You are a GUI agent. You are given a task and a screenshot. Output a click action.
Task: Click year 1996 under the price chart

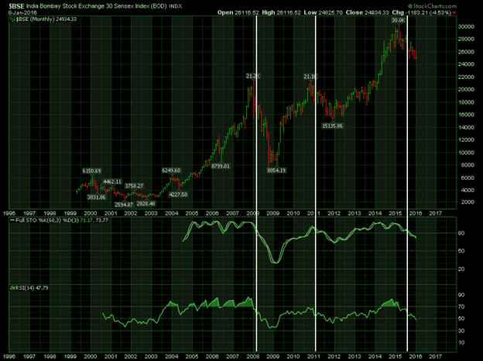[x=9, y=213]
